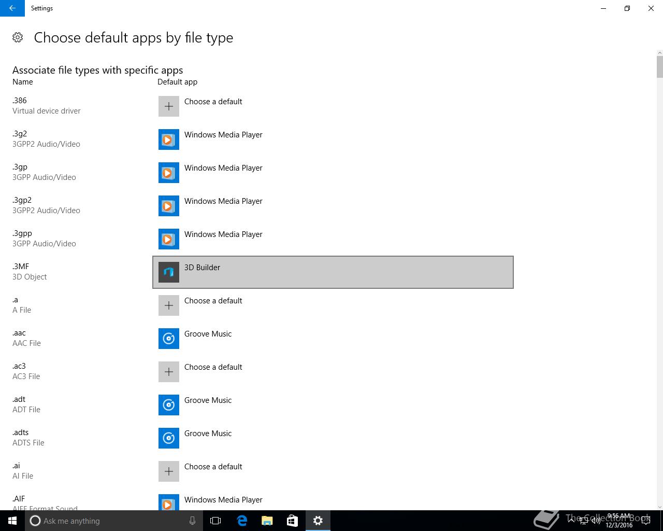Click the '.adts' extension label
Image resolution: width=663 pixels, height=531 pixels.
[x=21, y=432]
